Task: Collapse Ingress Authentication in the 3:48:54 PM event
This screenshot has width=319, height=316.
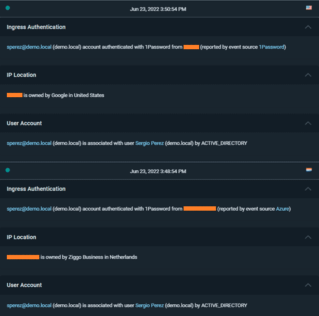Action: (x=308, y=189)
